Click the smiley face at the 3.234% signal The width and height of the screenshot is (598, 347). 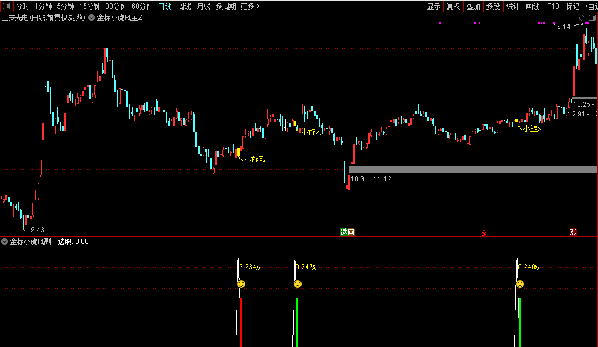click(241, 284)
